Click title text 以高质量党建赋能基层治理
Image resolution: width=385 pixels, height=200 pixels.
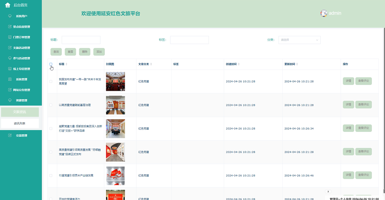pyautogui.click(x=75, y=105)
